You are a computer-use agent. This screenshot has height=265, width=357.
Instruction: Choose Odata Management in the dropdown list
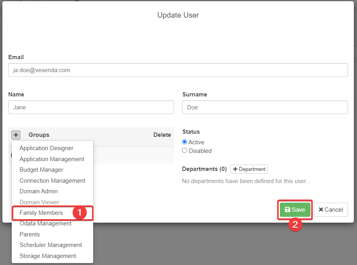point(45,223)
